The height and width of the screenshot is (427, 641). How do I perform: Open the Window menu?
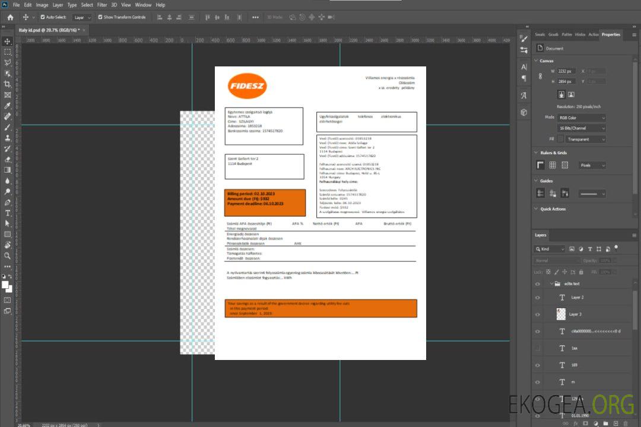(x=143, y=5)
